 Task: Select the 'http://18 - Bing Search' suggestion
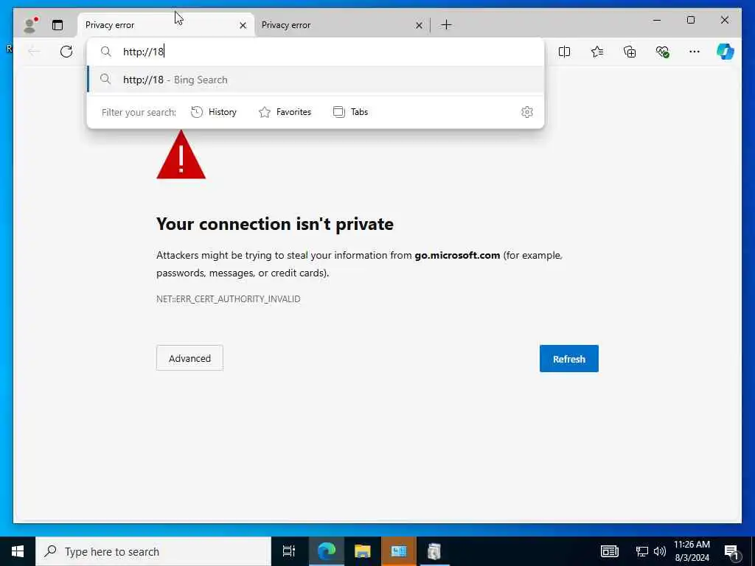coord(316,80)
